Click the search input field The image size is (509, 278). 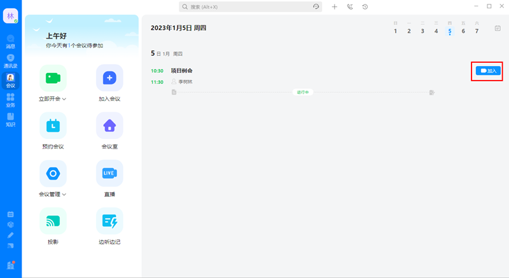[250, 7]
